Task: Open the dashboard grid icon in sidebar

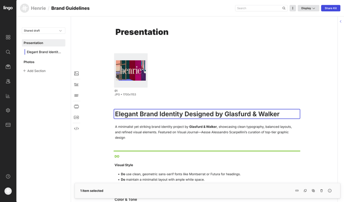Action: click(x=8, y=37)
